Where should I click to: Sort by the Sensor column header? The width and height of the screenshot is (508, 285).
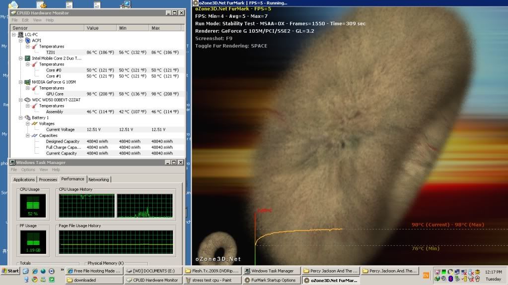point(48,28)
